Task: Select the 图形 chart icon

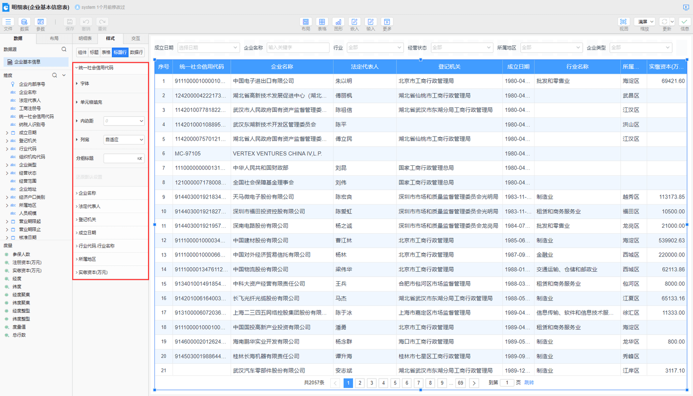Action: [338, 22]
